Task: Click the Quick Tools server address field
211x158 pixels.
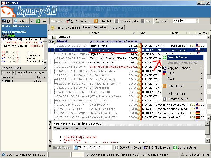Action: (x=93, y=147)
